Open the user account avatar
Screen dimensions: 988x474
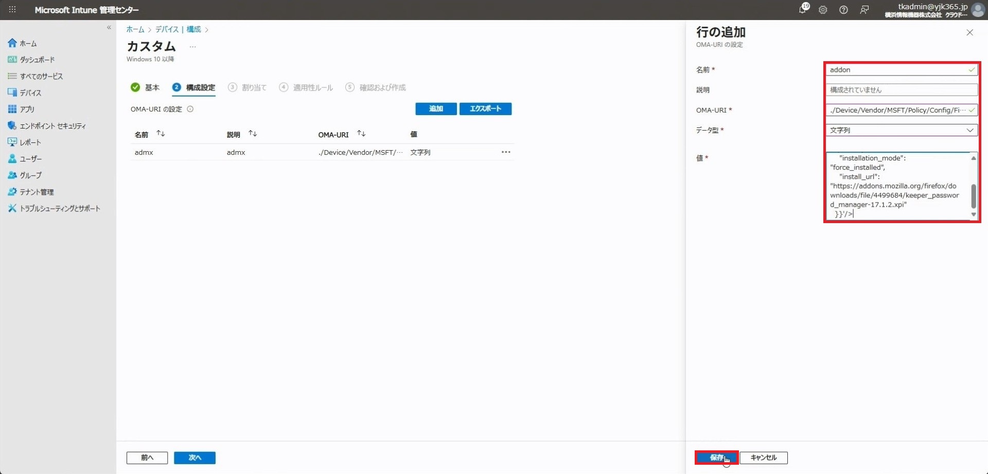[978, 10]
